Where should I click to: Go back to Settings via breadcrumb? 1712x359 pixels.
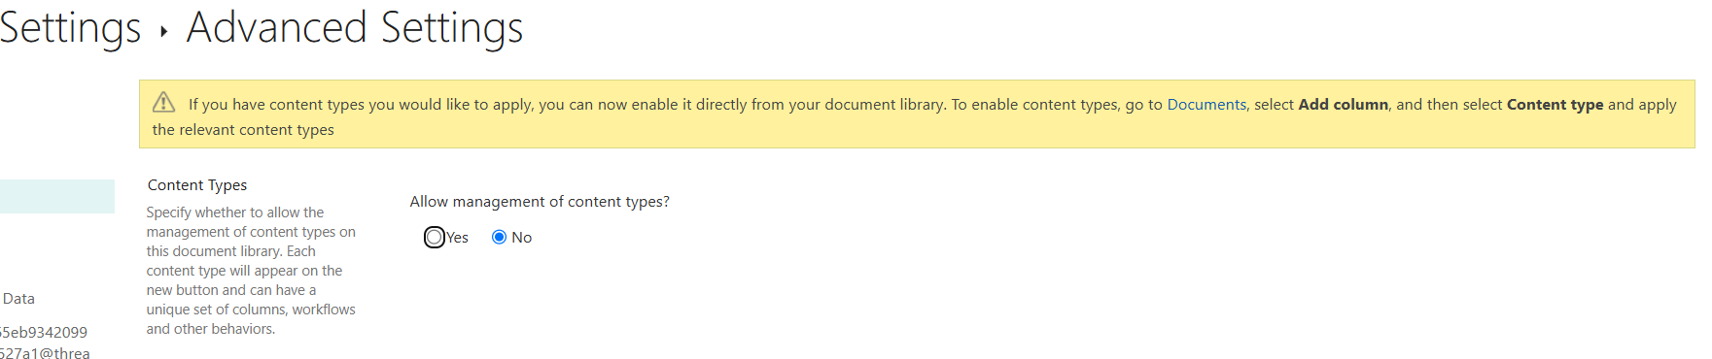(x=69, y=28)
